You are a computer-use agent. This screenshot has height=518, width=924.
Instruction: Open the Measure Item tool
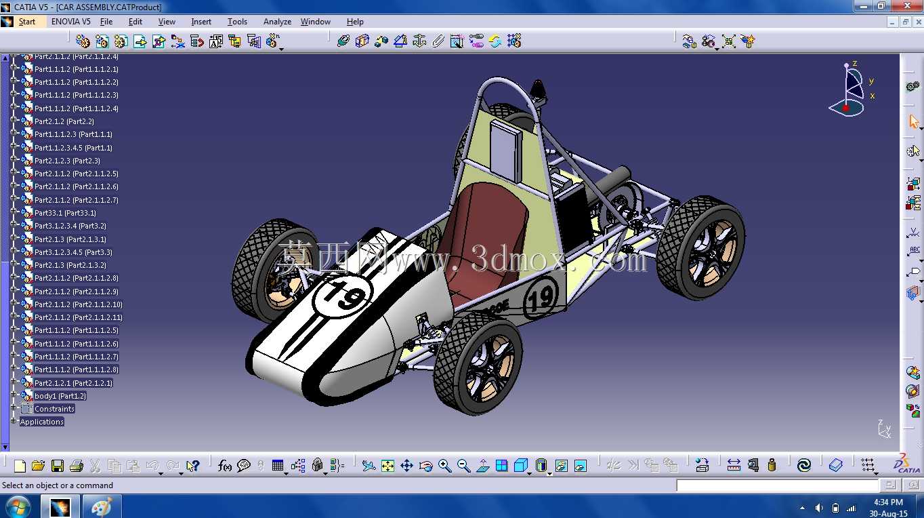(x=753, y=466)
